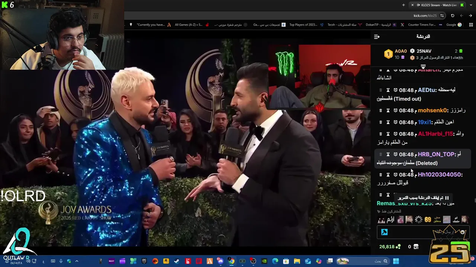Select 25NAV in the gift leaderboard

pyautogui.click(x=424, y=51)
